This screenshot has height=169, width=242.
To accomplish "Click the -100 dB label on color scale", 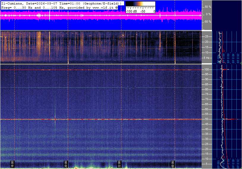I will click(x=131, y=11).
